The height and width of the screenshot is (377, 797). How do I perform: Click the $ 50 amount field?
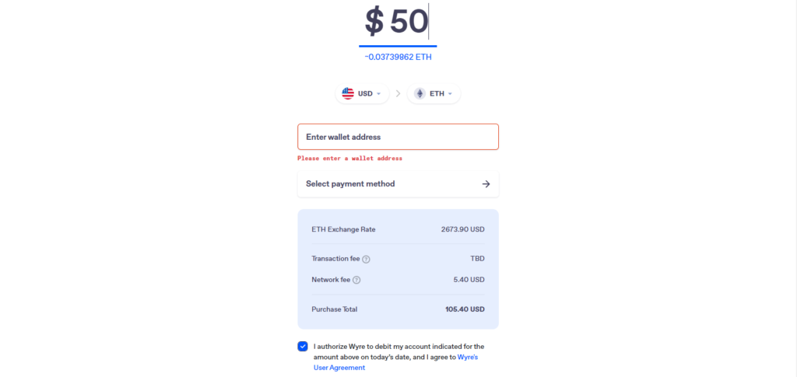(x=398, y=23)
